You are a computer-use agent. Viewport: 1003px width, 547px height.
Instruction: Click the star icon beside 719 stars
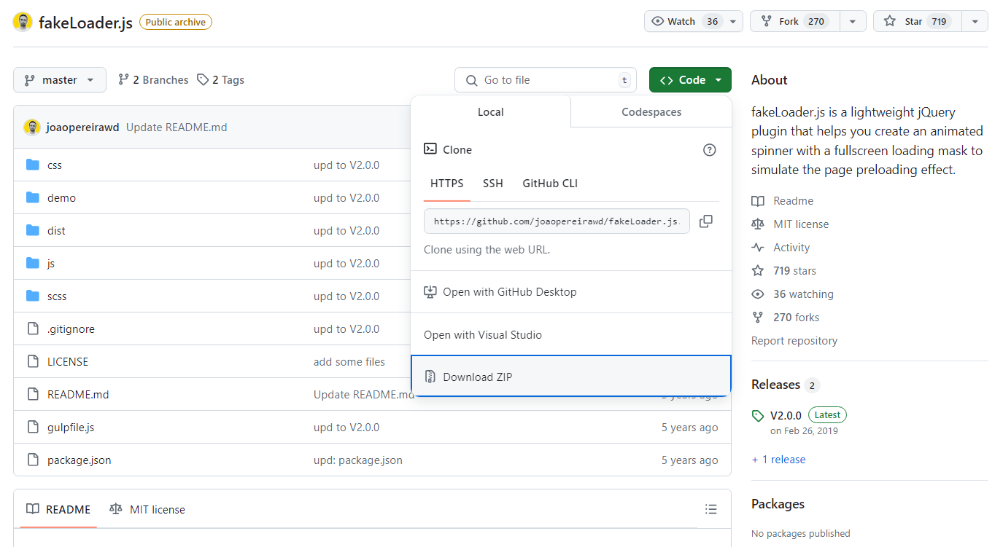[x=758, y=271]
